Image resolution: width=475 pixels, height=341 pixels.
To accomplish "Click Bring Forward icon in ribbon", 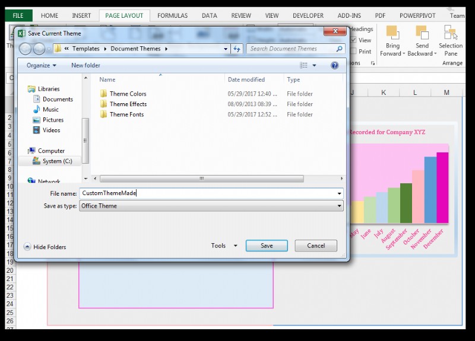I will (x=392, y=33).
